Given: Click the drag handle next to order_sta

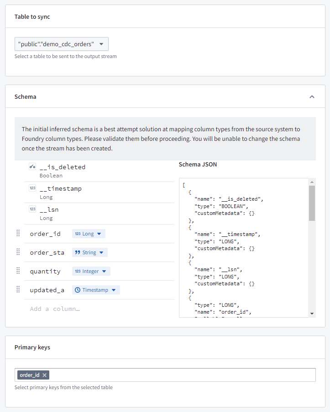Looking at the screenshot, I should (18, 252).
